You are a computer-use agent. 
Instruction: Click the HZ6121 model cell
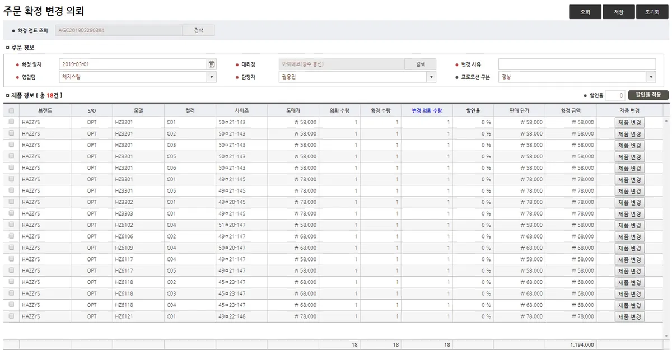pos(138,316)
